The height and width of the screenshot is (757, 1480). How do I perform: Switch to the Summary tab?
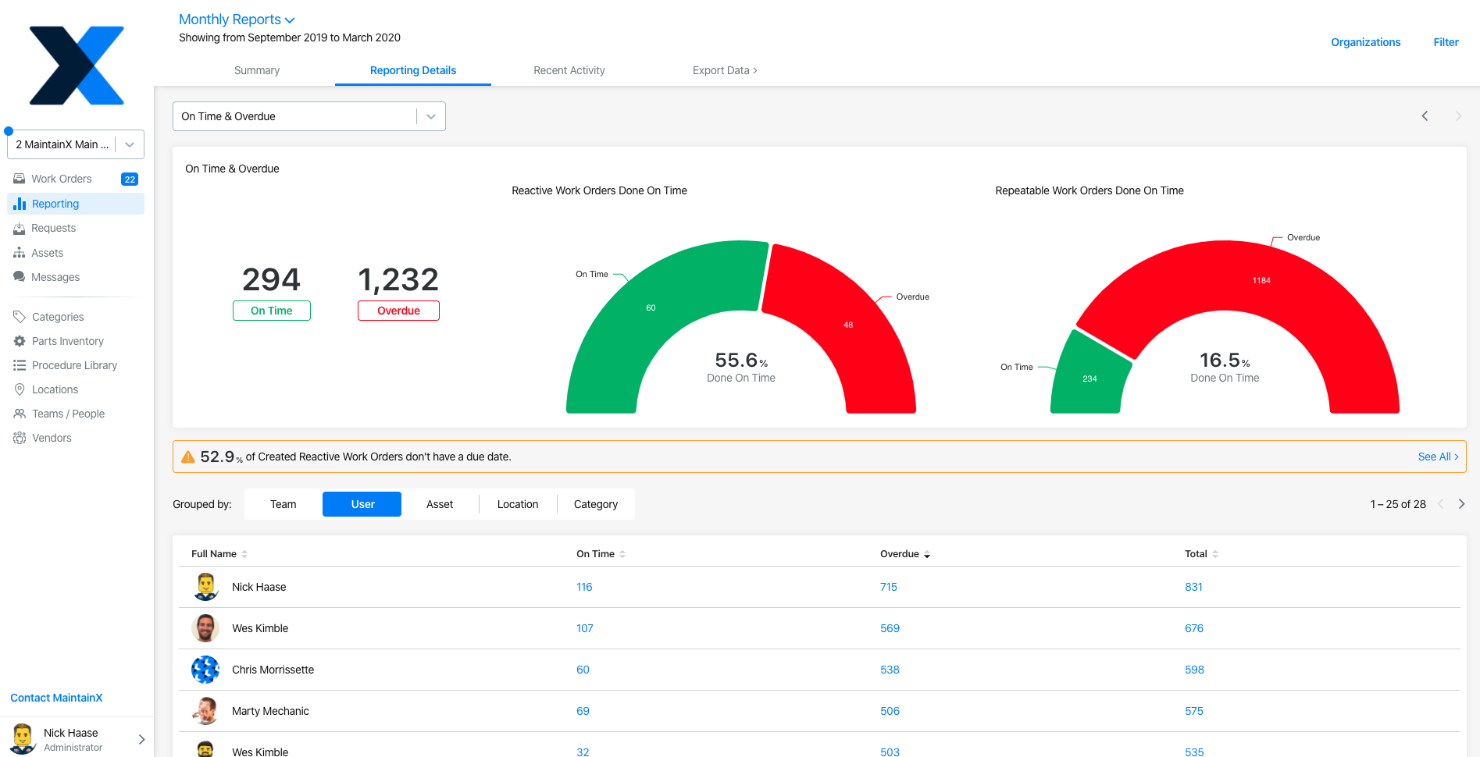(257, 70)
